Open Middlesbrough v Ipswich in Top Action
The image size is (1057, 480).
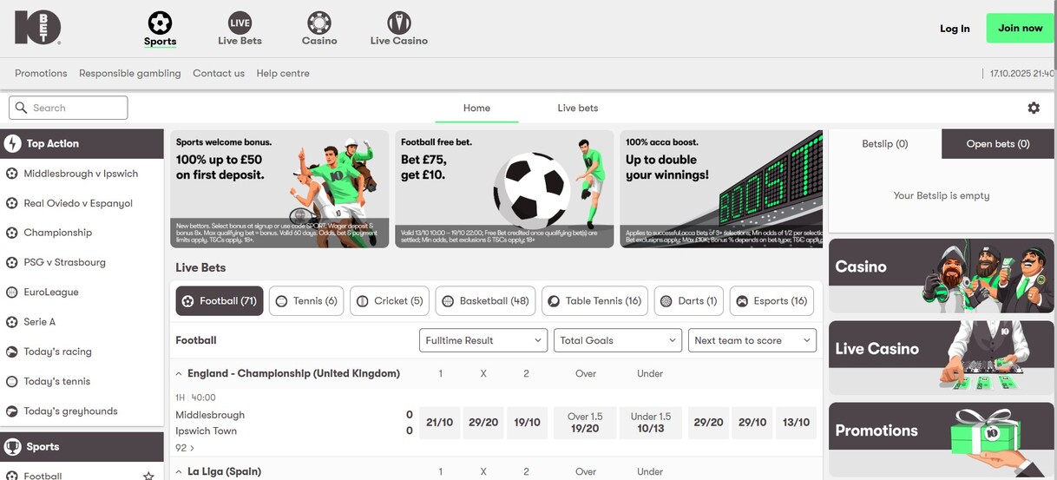[82, 174]
